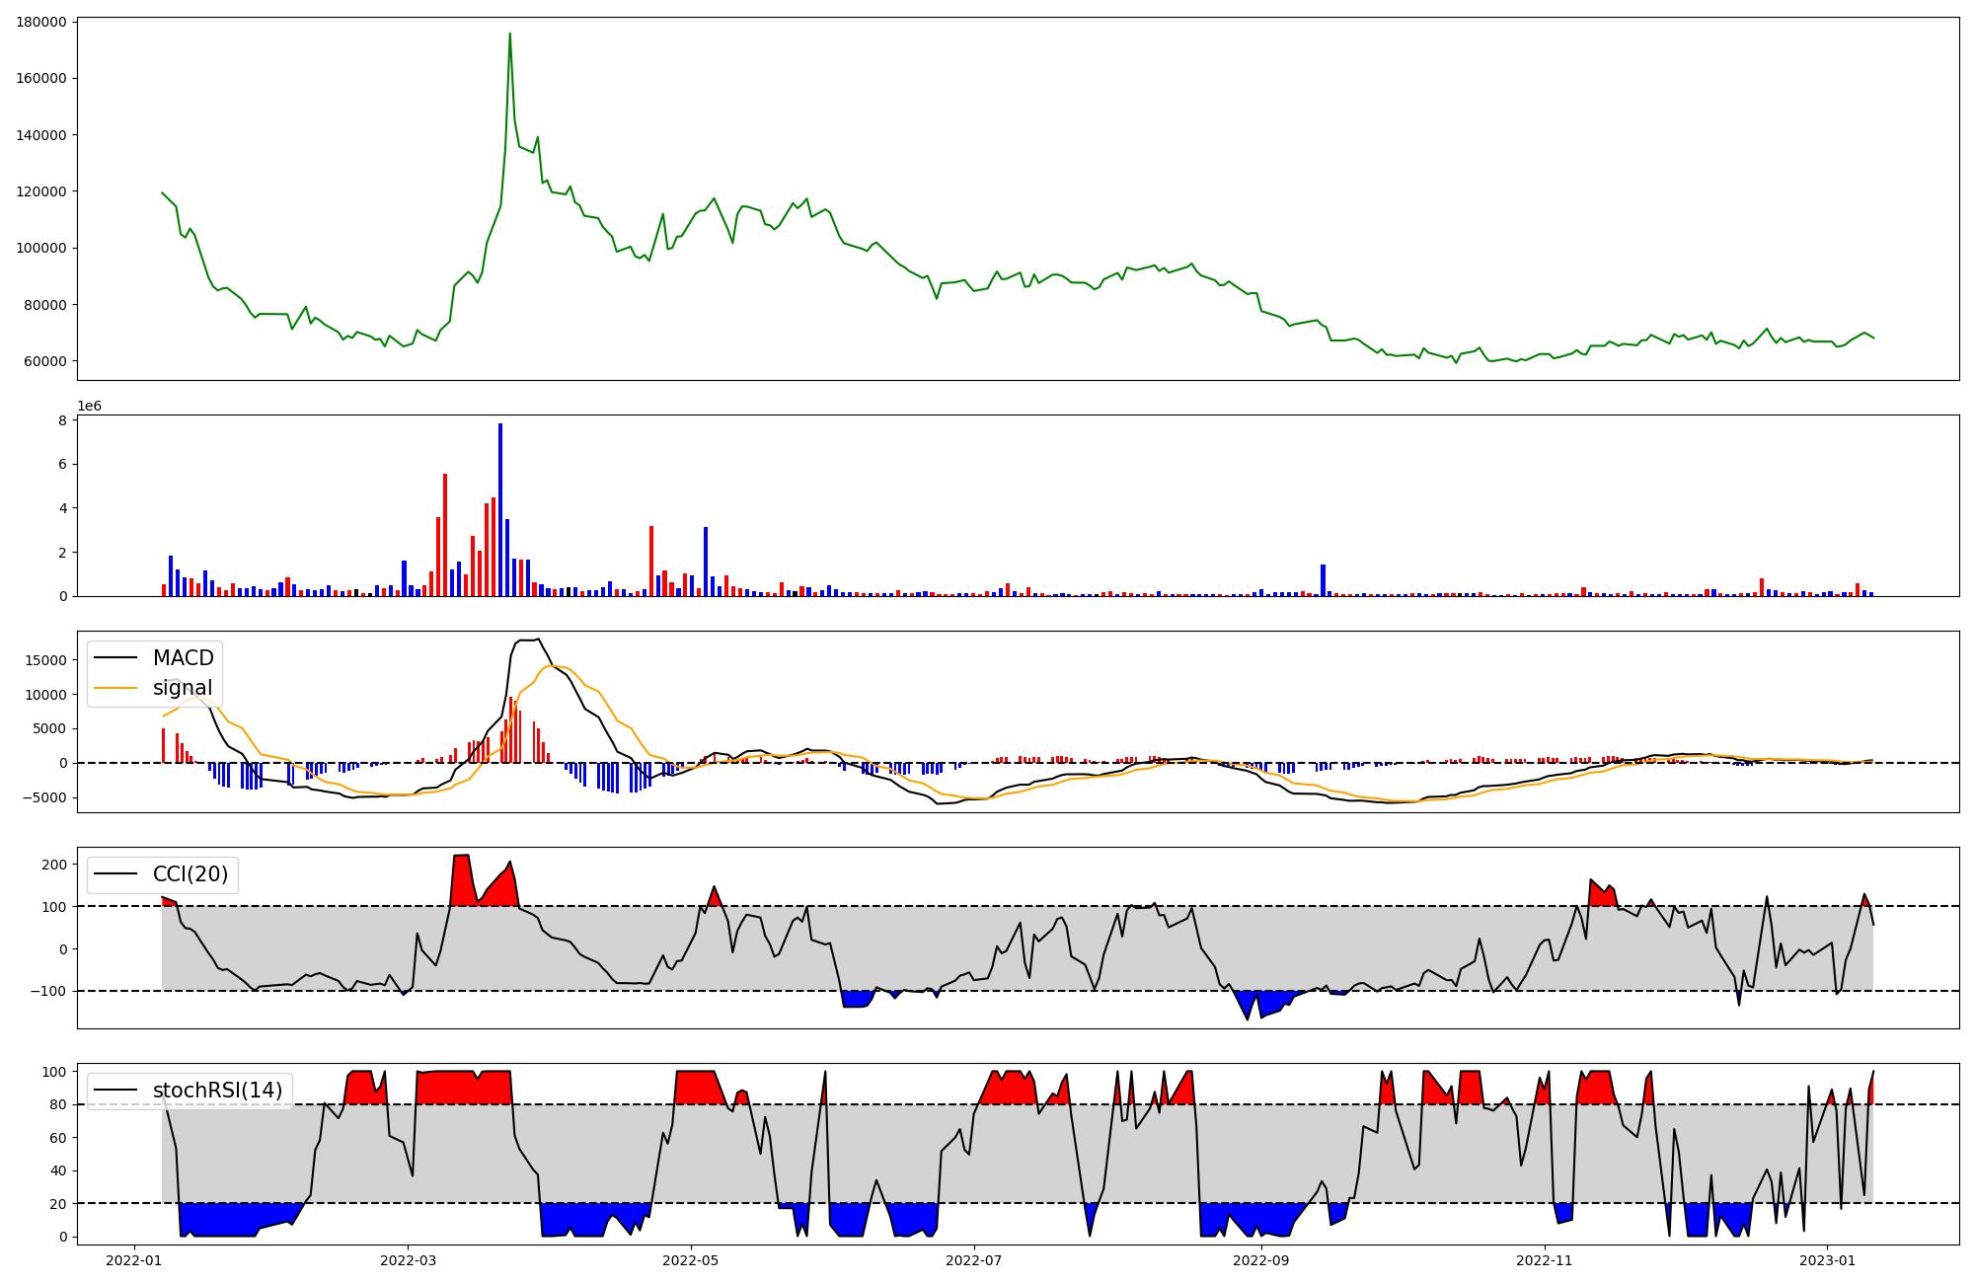Click the 1e6 scale label above volume chart
This screenshot has height=1283, width=1974.
(x=89, y=407)
